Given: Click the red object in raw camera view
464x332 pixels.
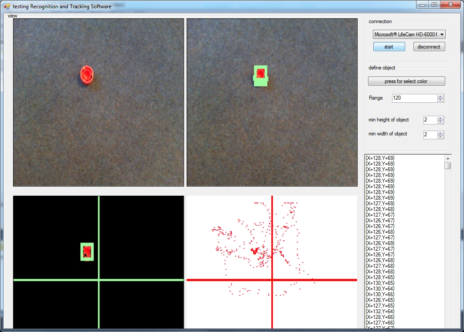Looking at the screenshot, I should click(87, 75).
